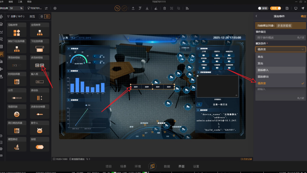Toggle the 穿透 switch
Viewport: 307px width, 173px height.
click(x=263, y=8)
